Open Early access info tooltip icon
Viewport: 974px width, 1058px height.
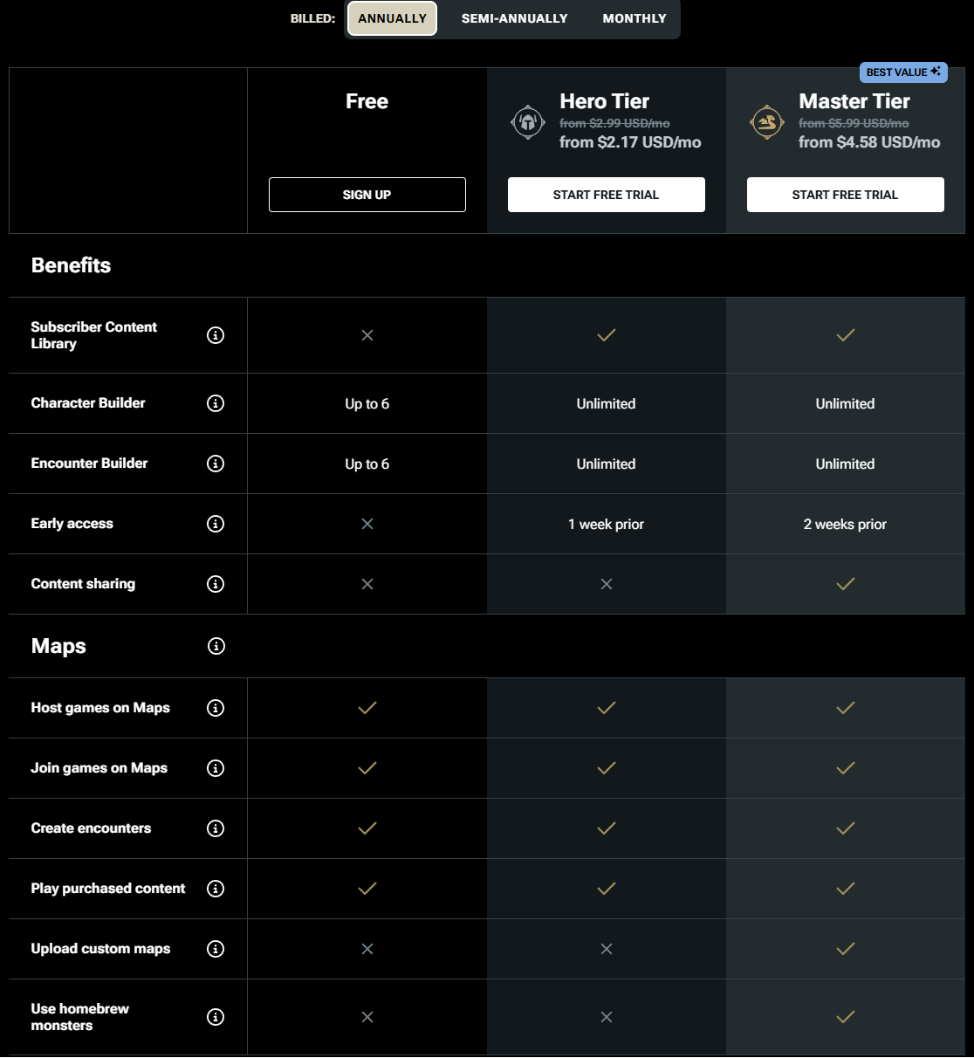pyautogui.click(x=216, y=524)
